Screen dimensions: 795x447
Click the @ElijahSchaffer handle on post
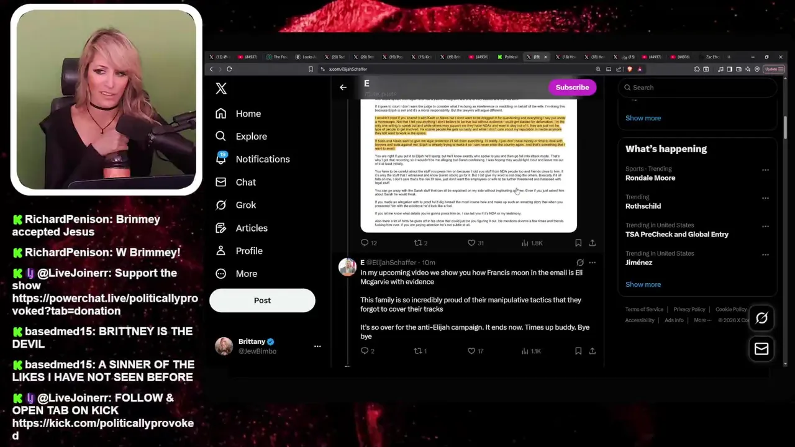[x=391, y=263]
